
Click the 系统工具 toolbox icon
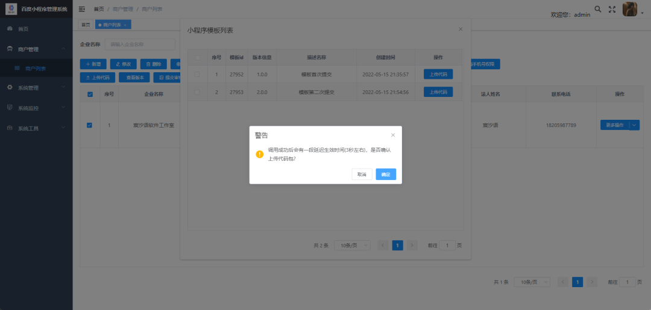(10, 128)
